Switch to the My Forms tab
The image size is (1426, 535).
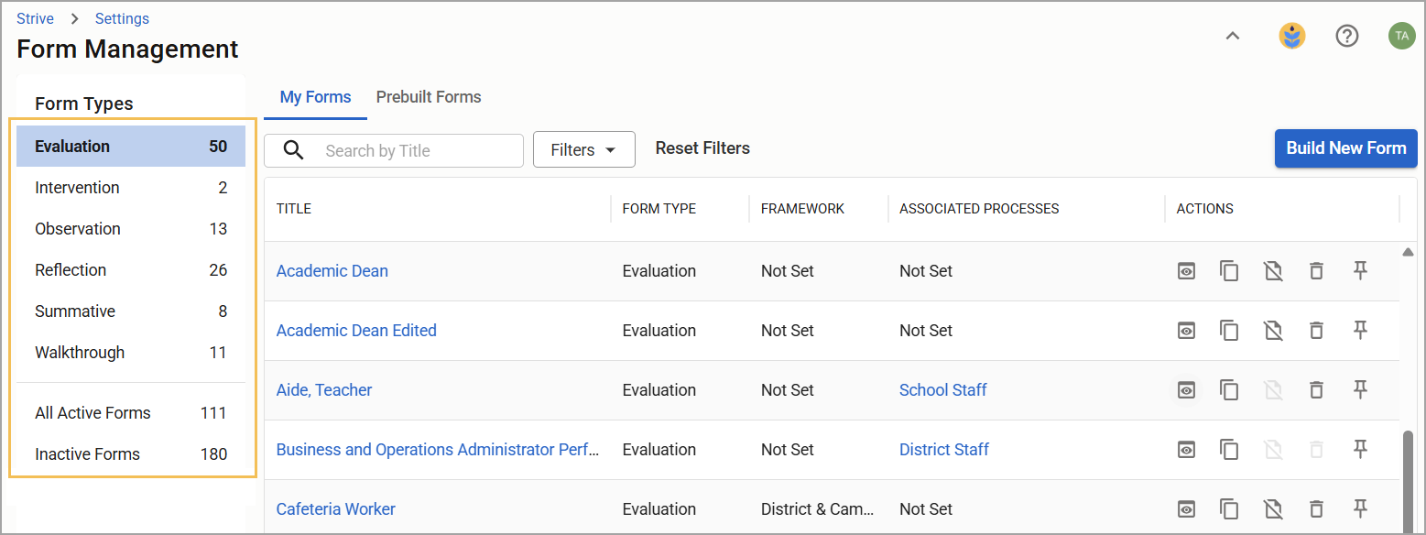[x=316, y=97]
